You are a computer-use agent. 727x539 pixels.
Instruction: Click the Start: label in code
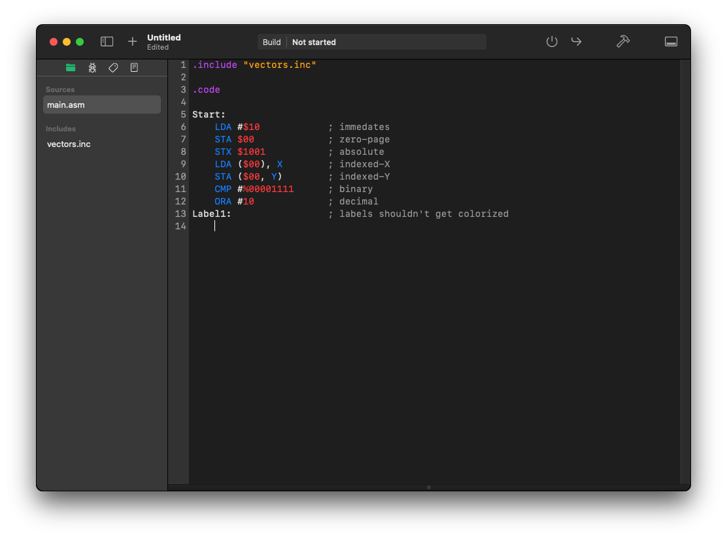pyautogui.click(x=209, y=115)
